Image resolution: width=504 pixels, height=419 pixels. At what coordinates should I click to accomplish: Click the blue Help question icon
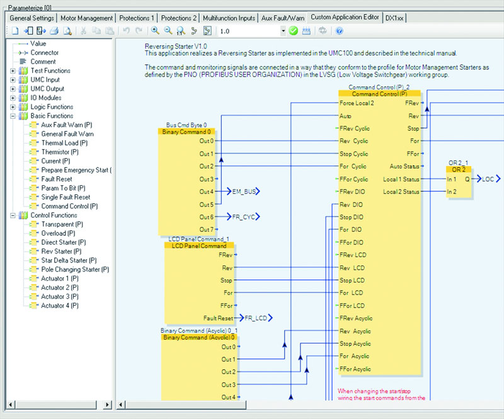click(340, 31)
